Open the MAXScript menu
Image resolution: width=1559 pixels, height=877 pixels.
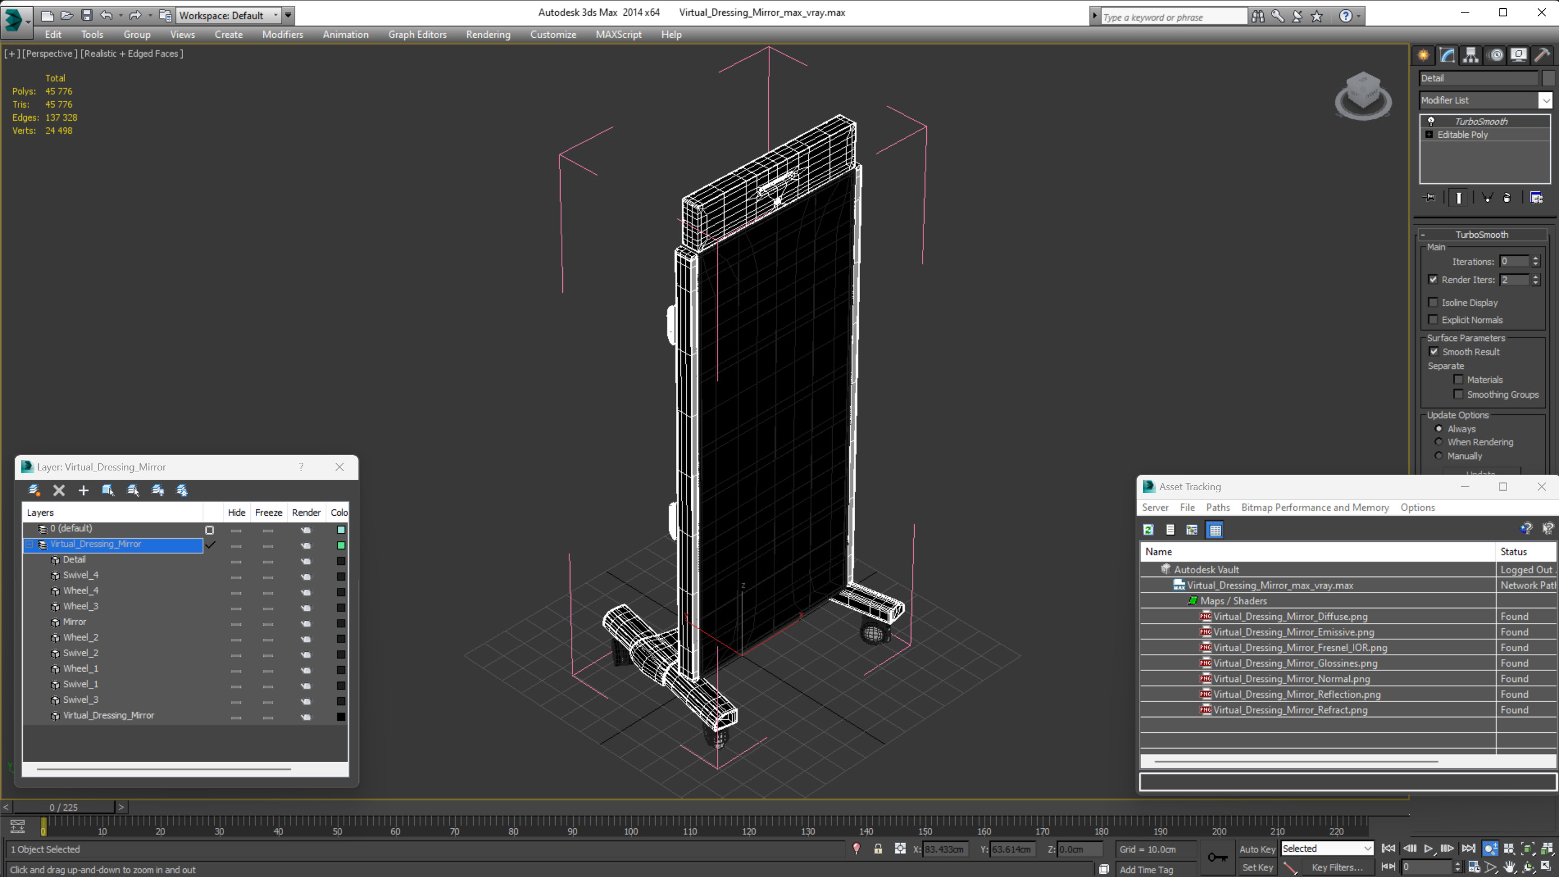619,34
